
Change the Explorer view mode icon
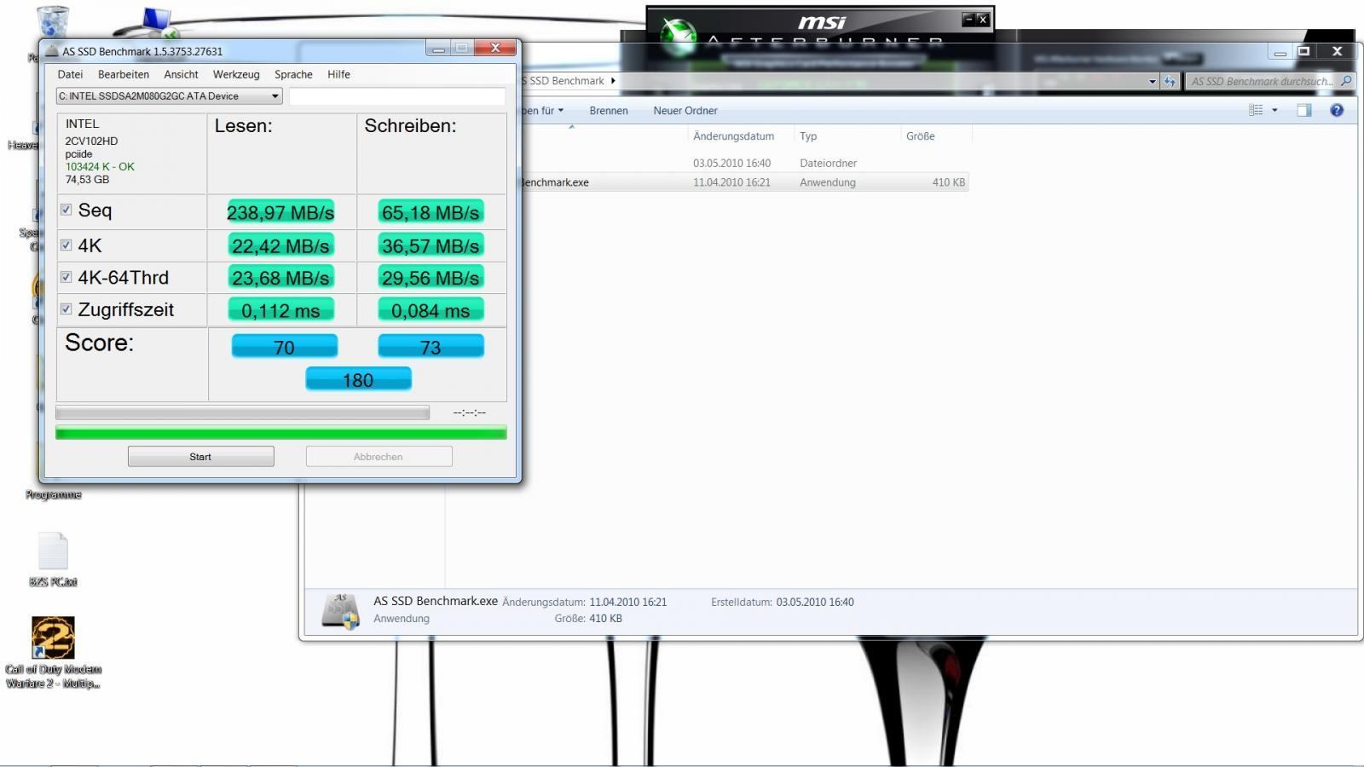pos(1256,110)
